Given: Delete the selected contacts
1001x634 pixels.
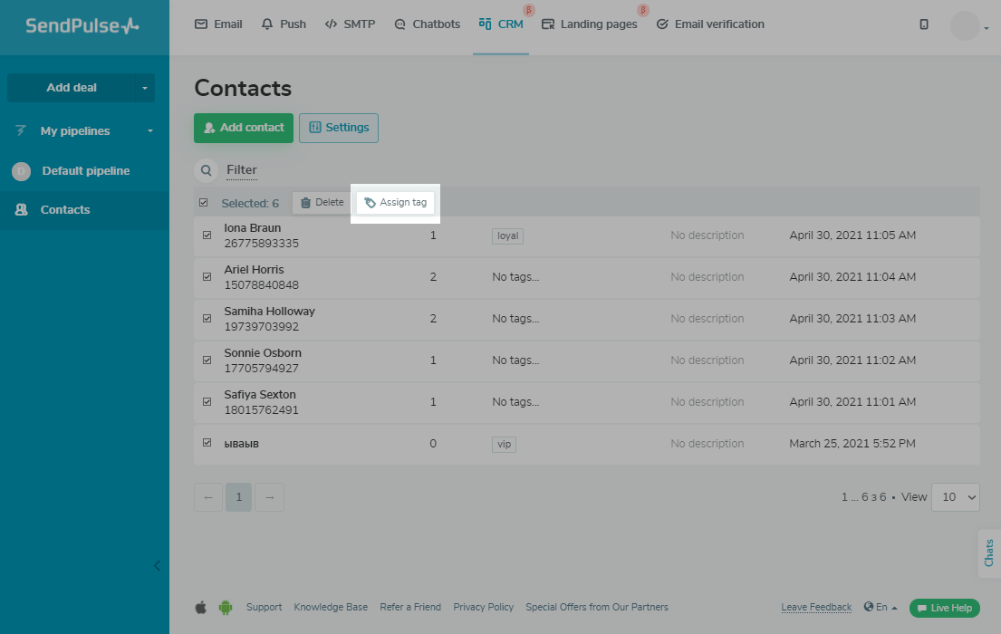Looking at the screenshot, I should 322,202.
